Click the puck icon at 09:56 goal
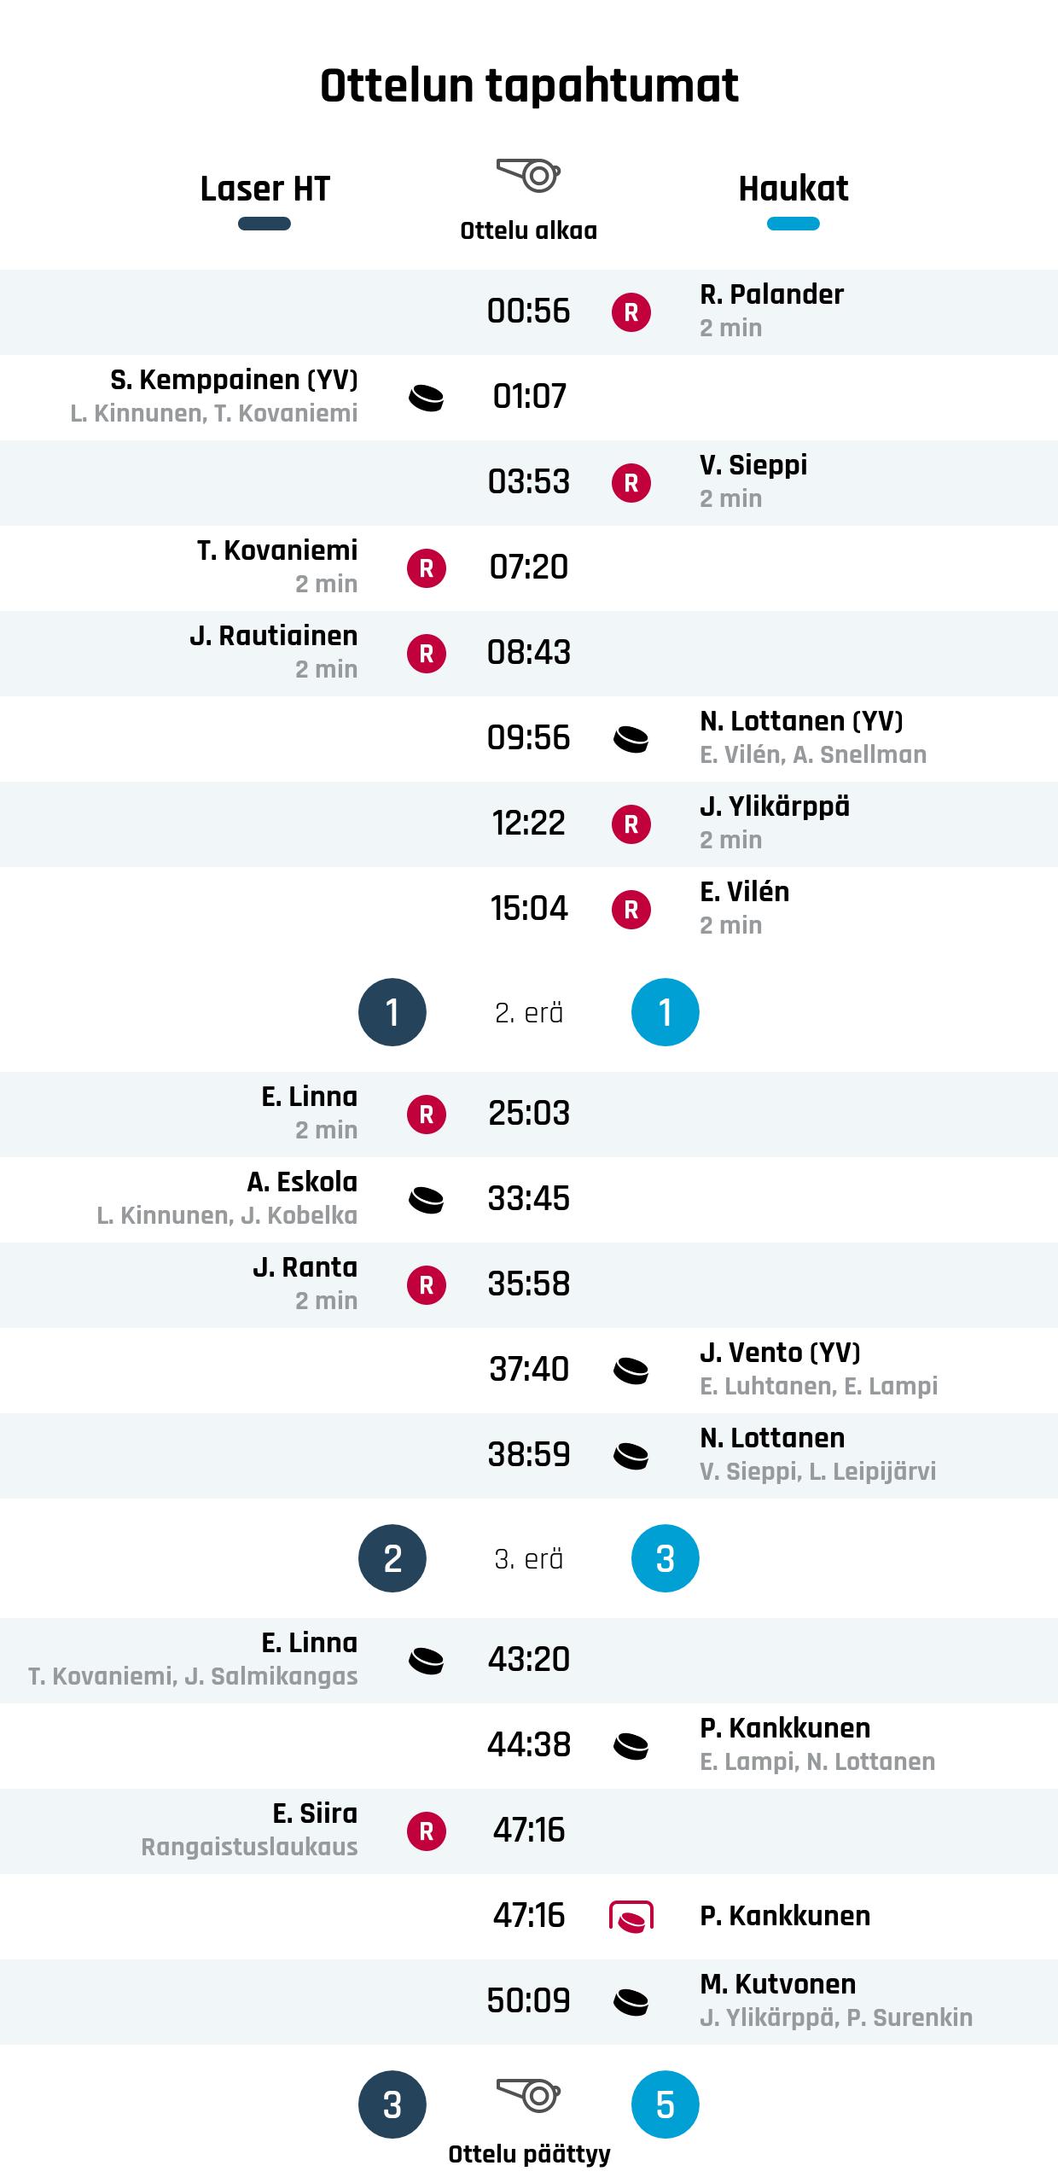 [631, 739]
